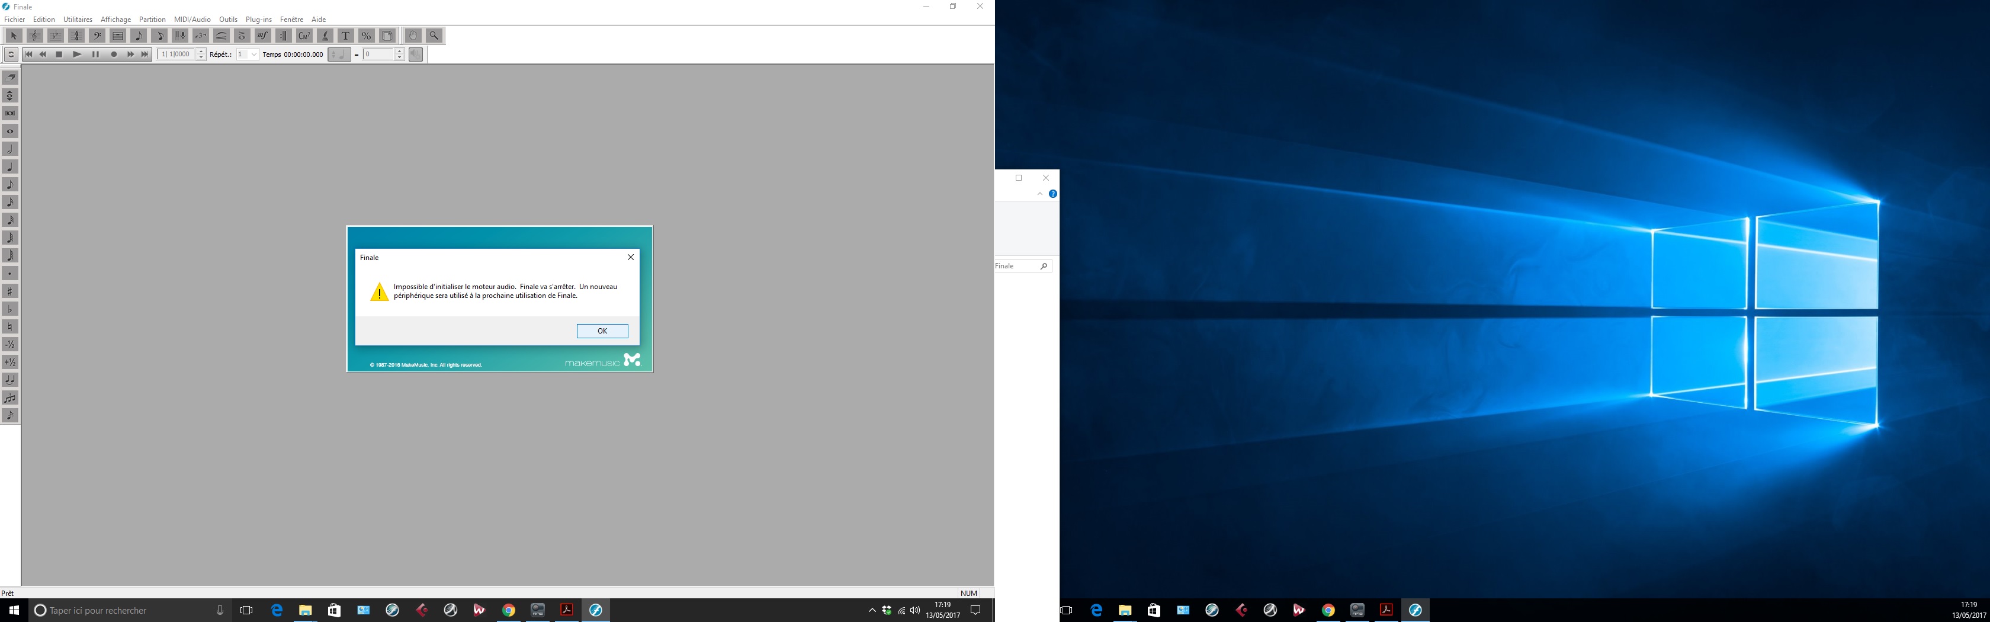Select the Treble Clef staff tool
This screenshot has height=622, width=1990.
point(34,36)
